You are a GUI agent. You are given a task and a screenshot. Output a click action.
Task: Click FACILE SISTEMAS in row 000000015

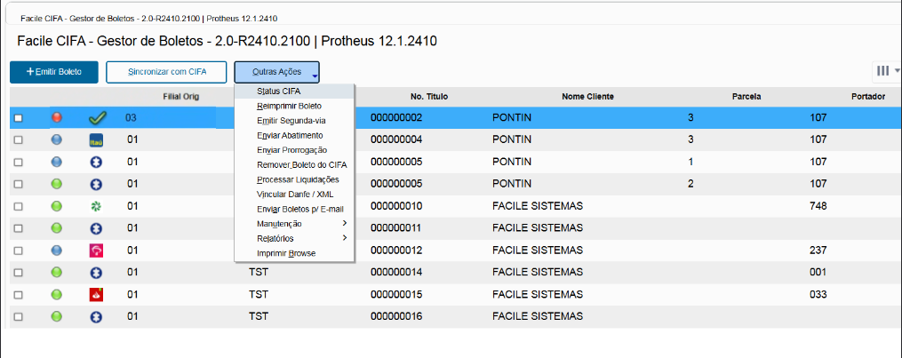[538, 294]
